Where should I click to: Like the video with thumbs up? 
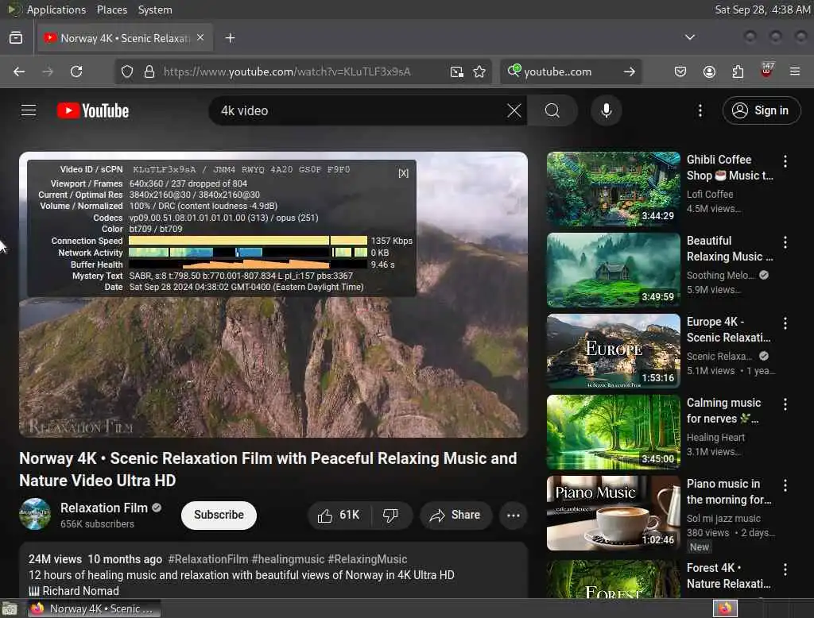click(x=339, y=516)
